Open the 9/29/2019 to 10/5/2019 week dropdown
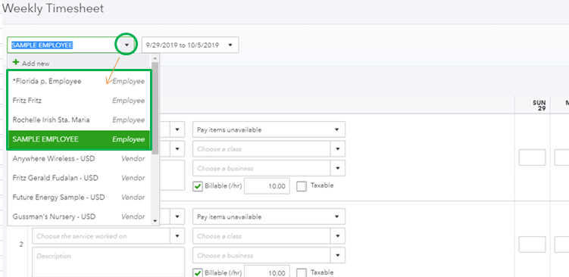Screen dimensions: 569x277 189,45
